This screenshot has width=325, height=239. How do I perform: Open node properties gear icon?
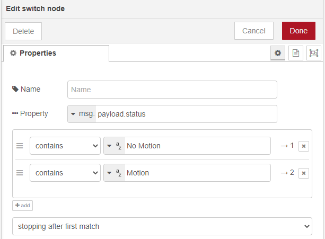coord(277,54)
